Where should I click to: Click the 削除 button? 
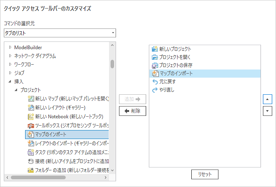[132, 111]
